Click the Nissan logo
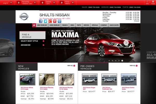Viewport: 156px width, 104px height. [24, 17]
